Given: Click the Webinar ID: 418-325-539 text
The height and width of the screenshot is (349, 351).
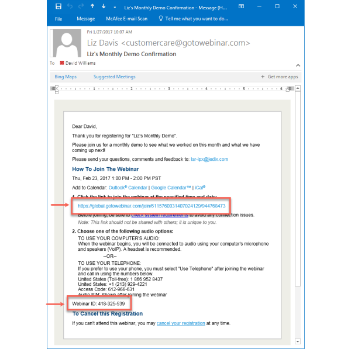Looking at the screenshot, I should click(x=98, y=303).
